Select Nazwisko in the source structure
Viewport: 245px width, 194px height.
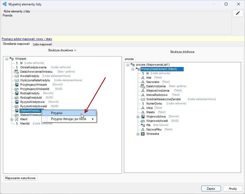[x=153, y=82]
